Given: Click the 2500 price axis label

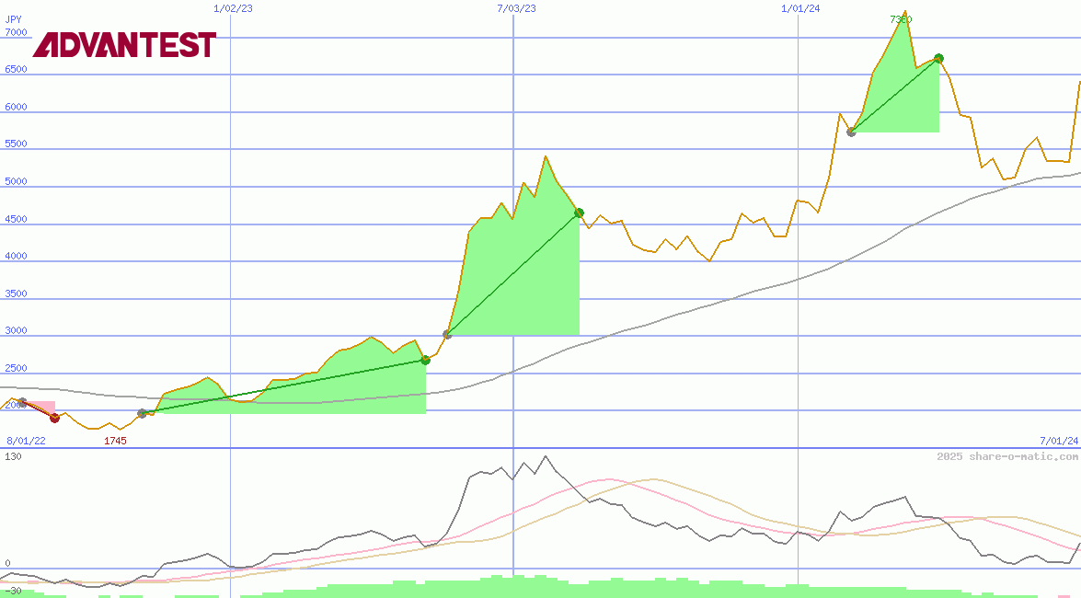Looking at the screenshot, I should click(x=16, y=368).
